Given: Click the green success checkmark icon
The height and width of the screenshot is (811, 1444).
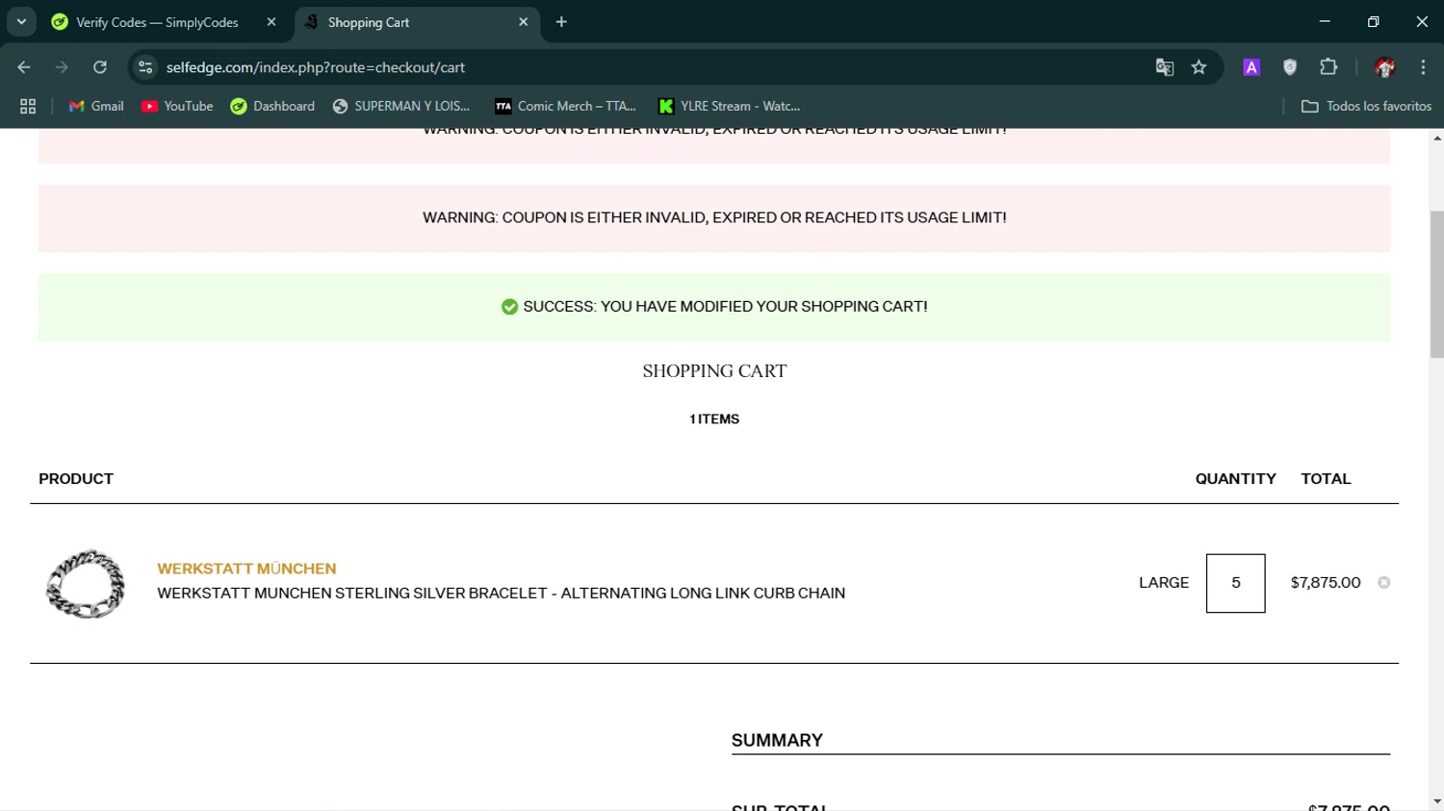Looking at the screenshot, I should 509,307.
